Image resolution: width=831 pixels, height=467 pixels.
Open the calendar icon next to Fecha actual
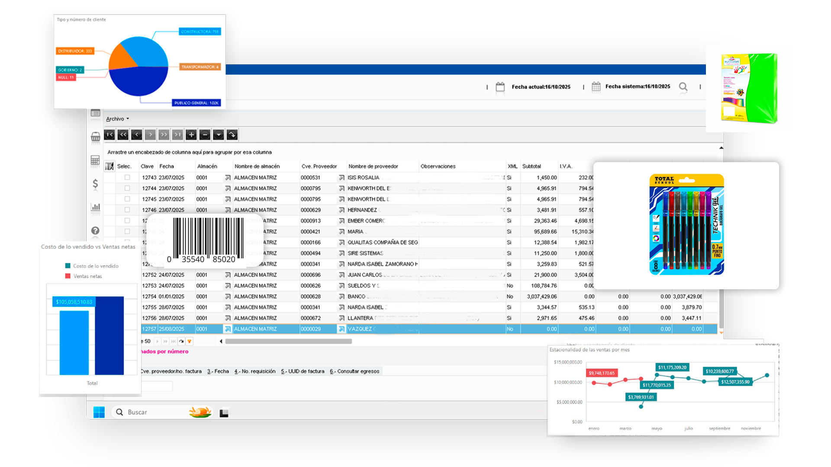(500, 87)
